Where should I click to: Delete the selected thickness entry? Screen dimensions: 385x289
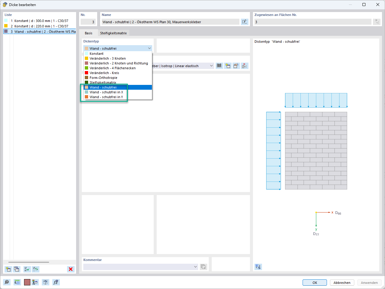point(71,269)
